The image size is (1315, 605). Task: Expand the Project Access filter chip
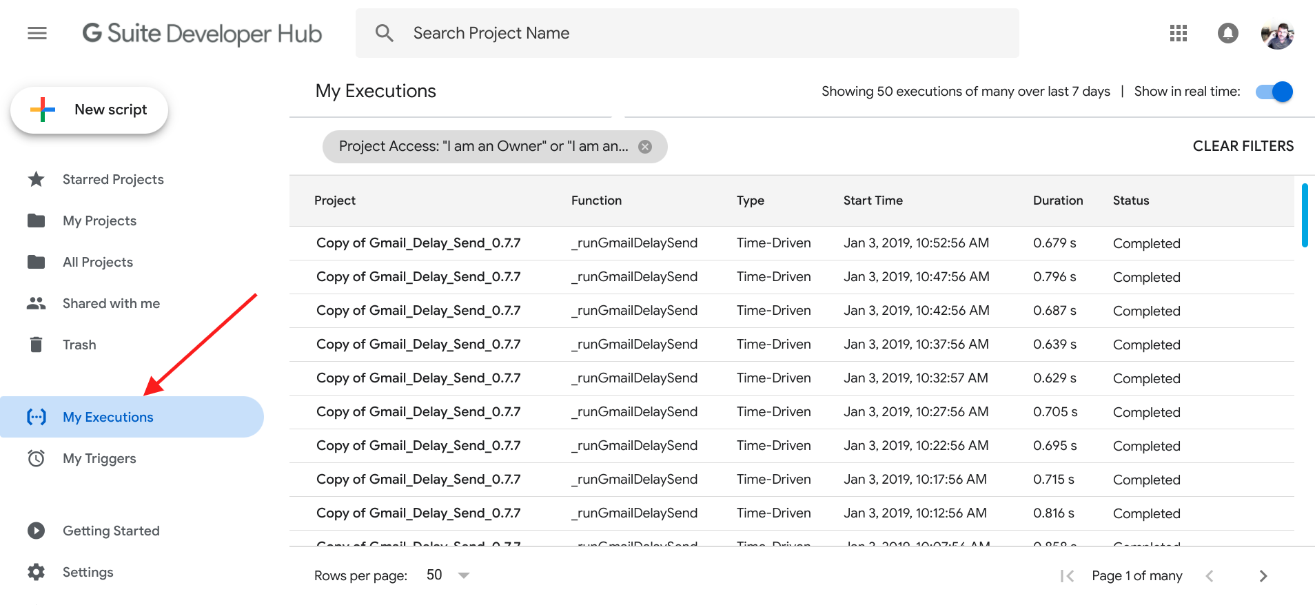click(x=483, y=147)
